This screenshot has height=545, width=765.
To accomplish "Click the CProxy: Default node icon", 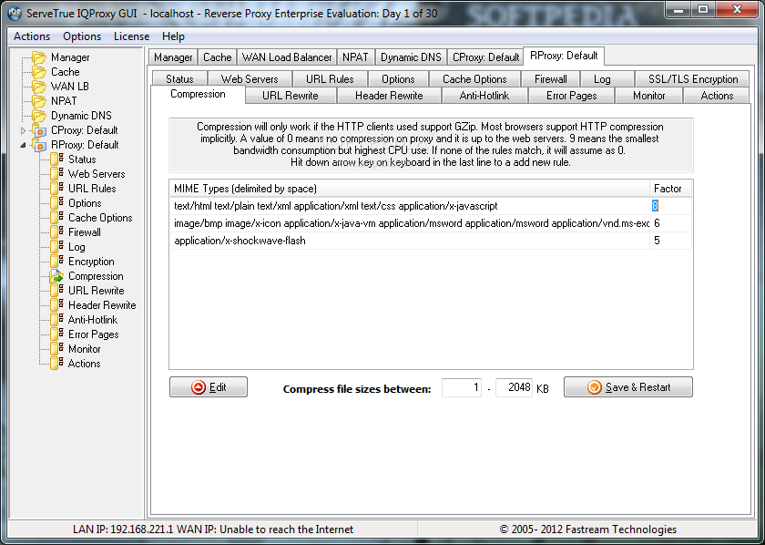I will click(39, 130).
